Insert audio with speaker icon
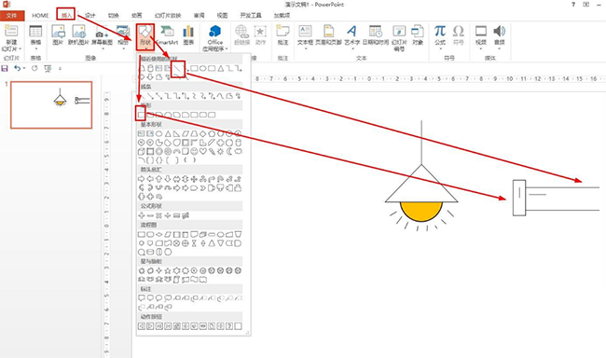606x358 pixels. 500,35
